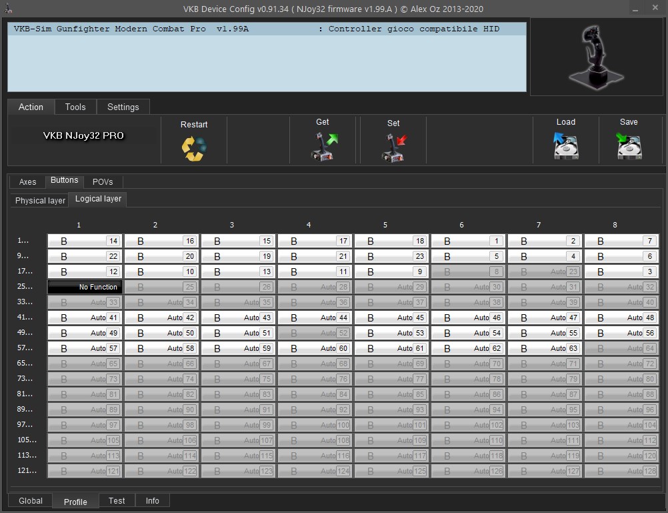The width and height of the screenshot is (668, 513).
Task: Open the Global tab at the bottom
Action: pyautogui.click(x=31, y=500)
